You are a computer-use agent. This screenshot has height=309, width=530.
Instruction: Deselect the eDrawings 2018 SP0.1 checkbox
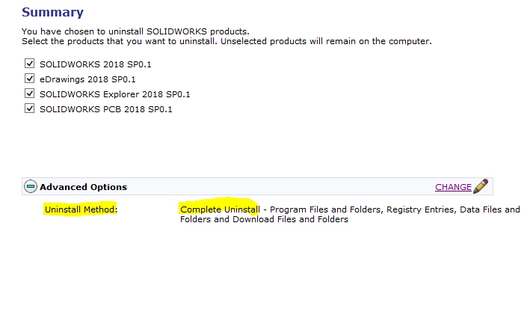(29, 79)
